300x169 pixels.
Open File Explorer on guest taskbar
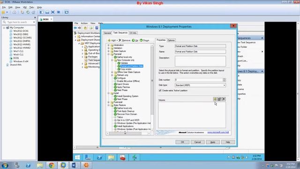[x=111, y=158]
